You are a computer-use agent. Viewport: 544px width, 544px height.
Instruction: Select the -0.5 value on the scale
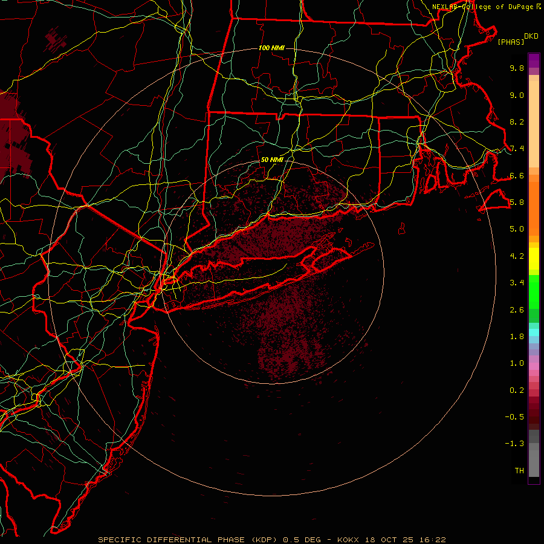[514, 417]
